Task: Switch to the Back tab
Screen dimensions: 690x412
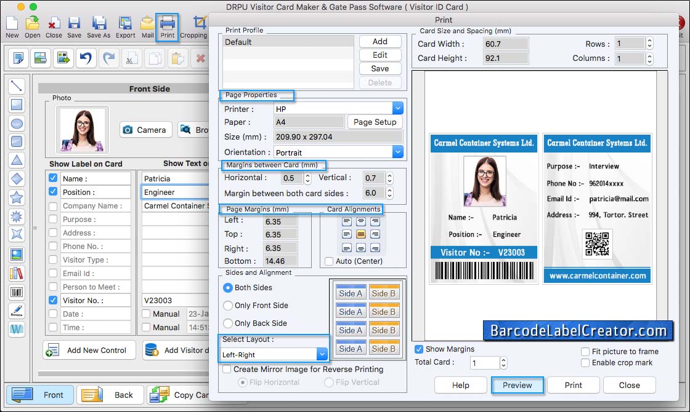Action: pos(110,394)
